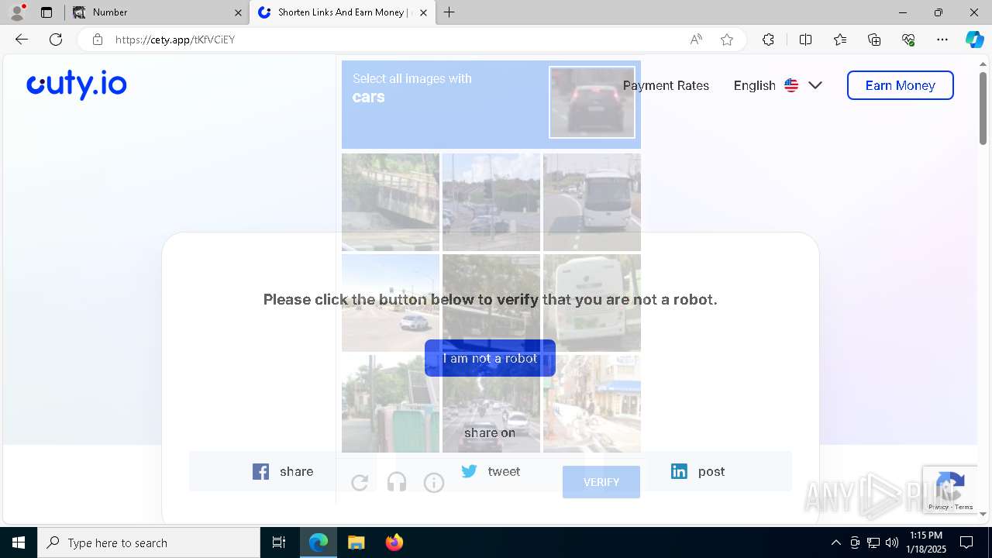992x558 pixels.
Task: Click the page vertical scrollbar
Action: pyautogui.click(x=983, y=108)
